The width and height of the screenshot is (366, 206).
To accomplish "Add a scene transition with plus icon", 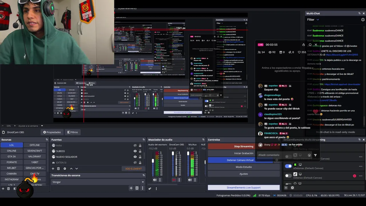I will 131,188.
